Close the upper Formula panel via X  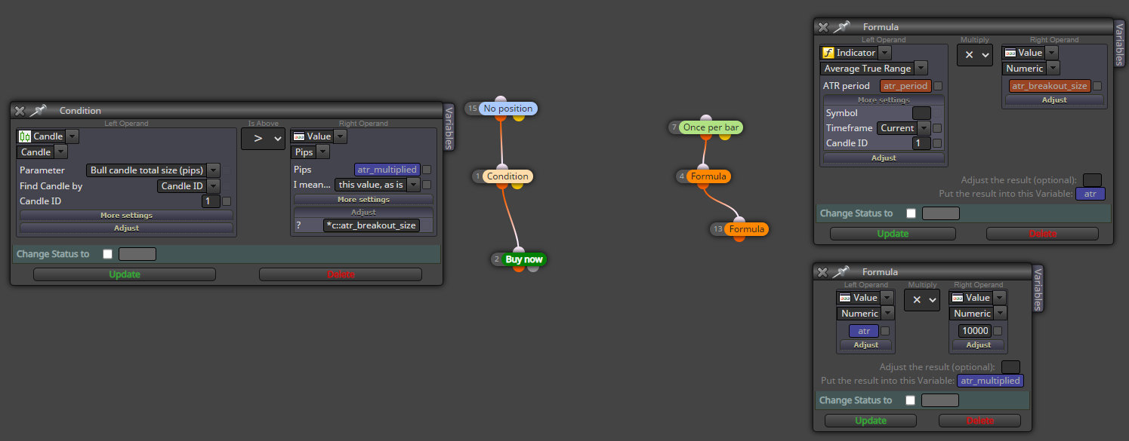(x=823, y=27)
